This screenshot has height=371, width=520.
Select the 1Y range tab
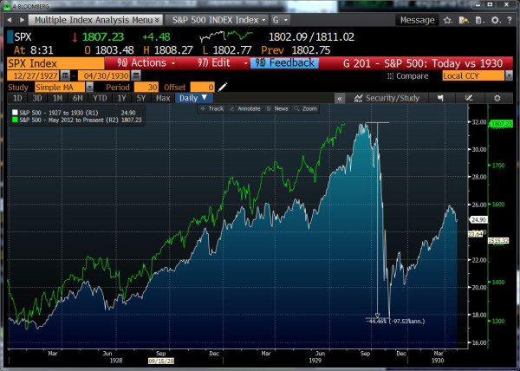[x=120, y=98]
